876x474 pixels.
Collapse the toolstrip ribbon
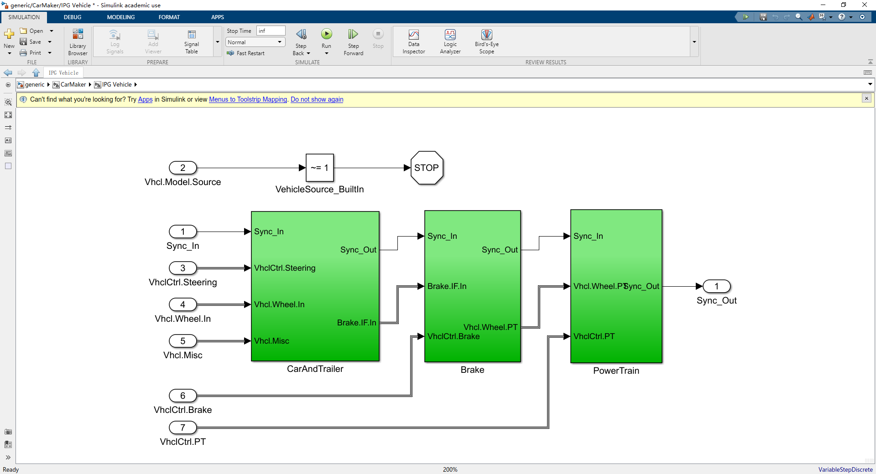coord(871,62)
